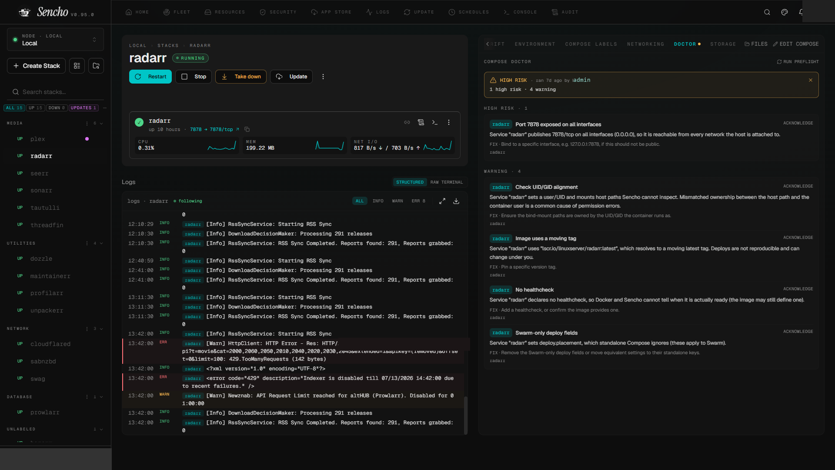Screen dimensions: 835x470
Task: Filter logs to Info level
Action: [x=378, y=201]
